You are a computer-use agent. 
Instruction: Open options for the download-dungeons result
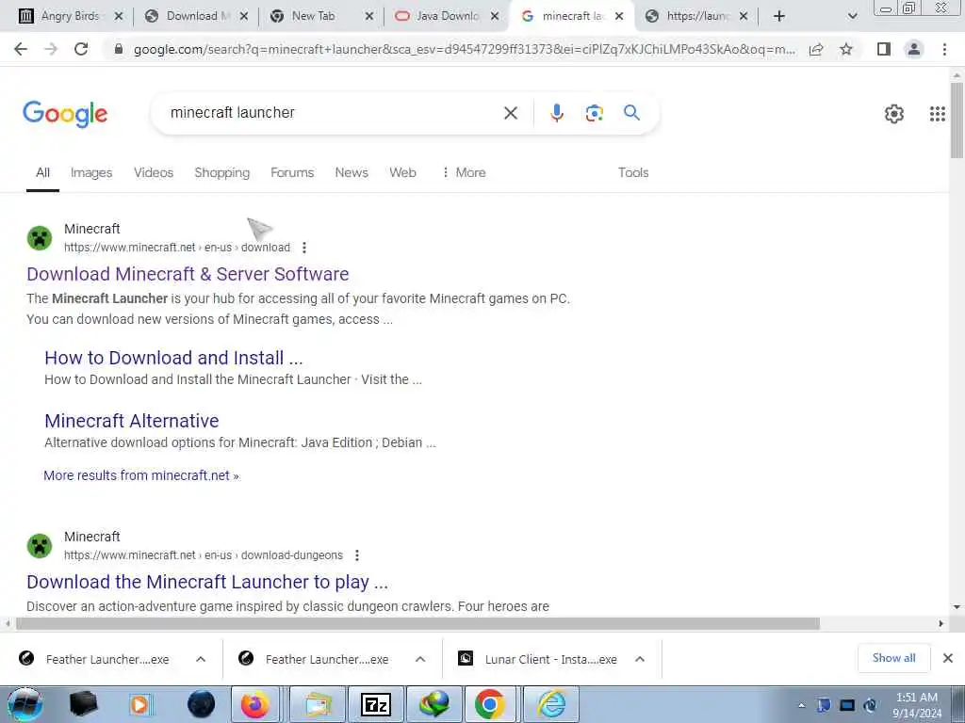point(357,555)
